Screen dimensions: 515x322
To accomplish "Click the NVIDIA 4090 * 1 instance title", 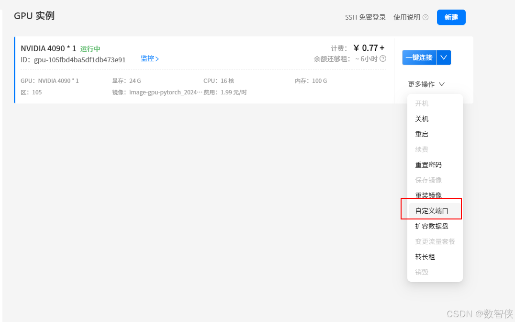I will [48, 48].
